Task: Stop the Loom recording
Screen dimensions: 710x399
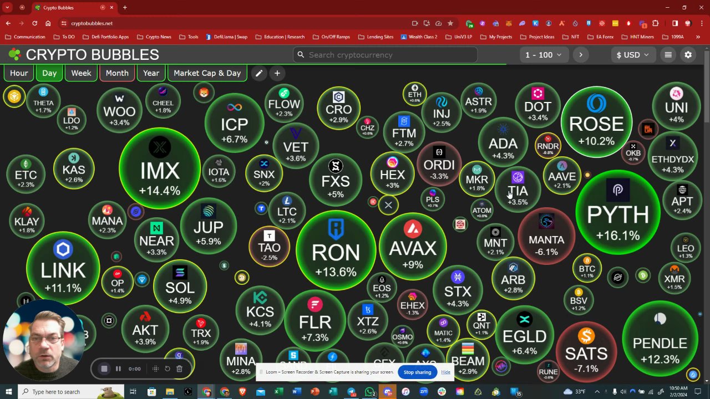Action: pyautogui.click(x=104, y=369)
